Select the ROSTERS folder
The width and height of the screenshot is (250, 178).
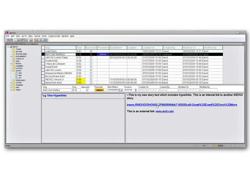pyautogui.click(x=18, y=68)
